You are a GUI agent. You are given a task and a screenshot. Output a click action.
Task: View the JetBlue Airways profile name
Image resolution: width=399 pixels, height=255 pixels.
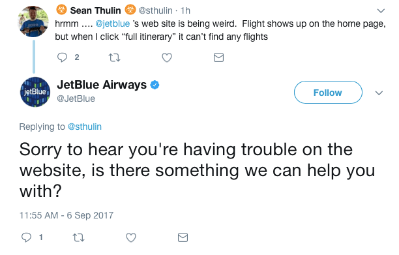[x=102, y=85]
